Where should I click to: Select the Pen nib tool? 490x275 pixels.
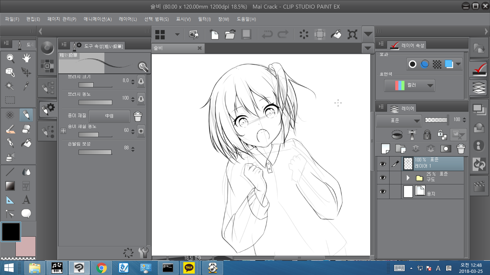coord(10,143)
